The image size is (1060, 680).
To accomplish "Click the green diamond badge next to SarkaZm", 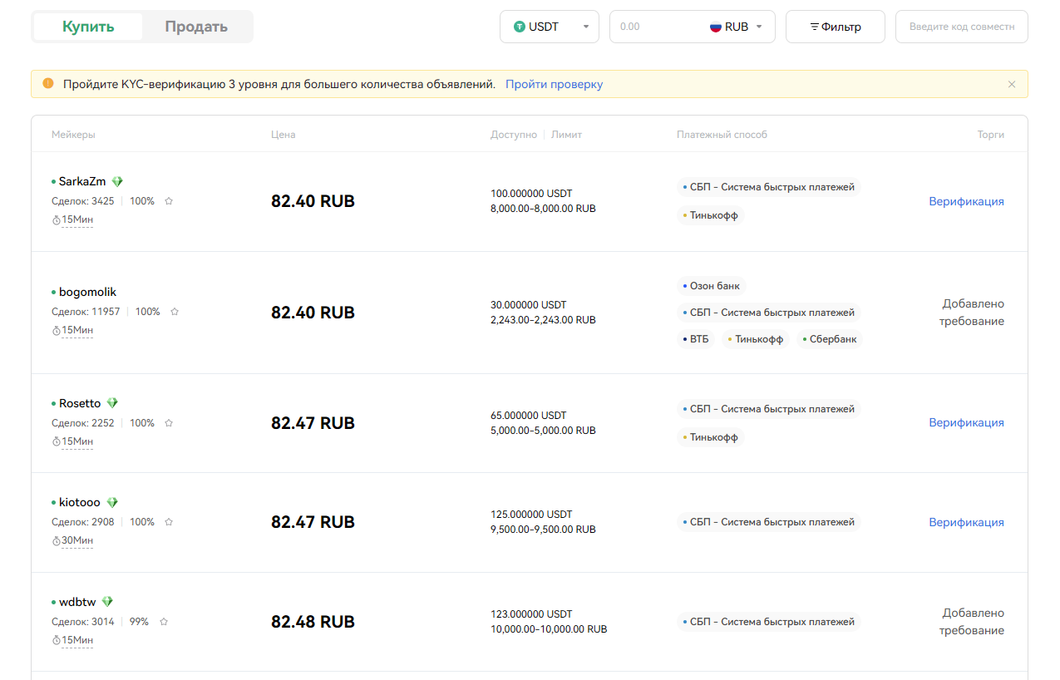I will coord(117,181).
